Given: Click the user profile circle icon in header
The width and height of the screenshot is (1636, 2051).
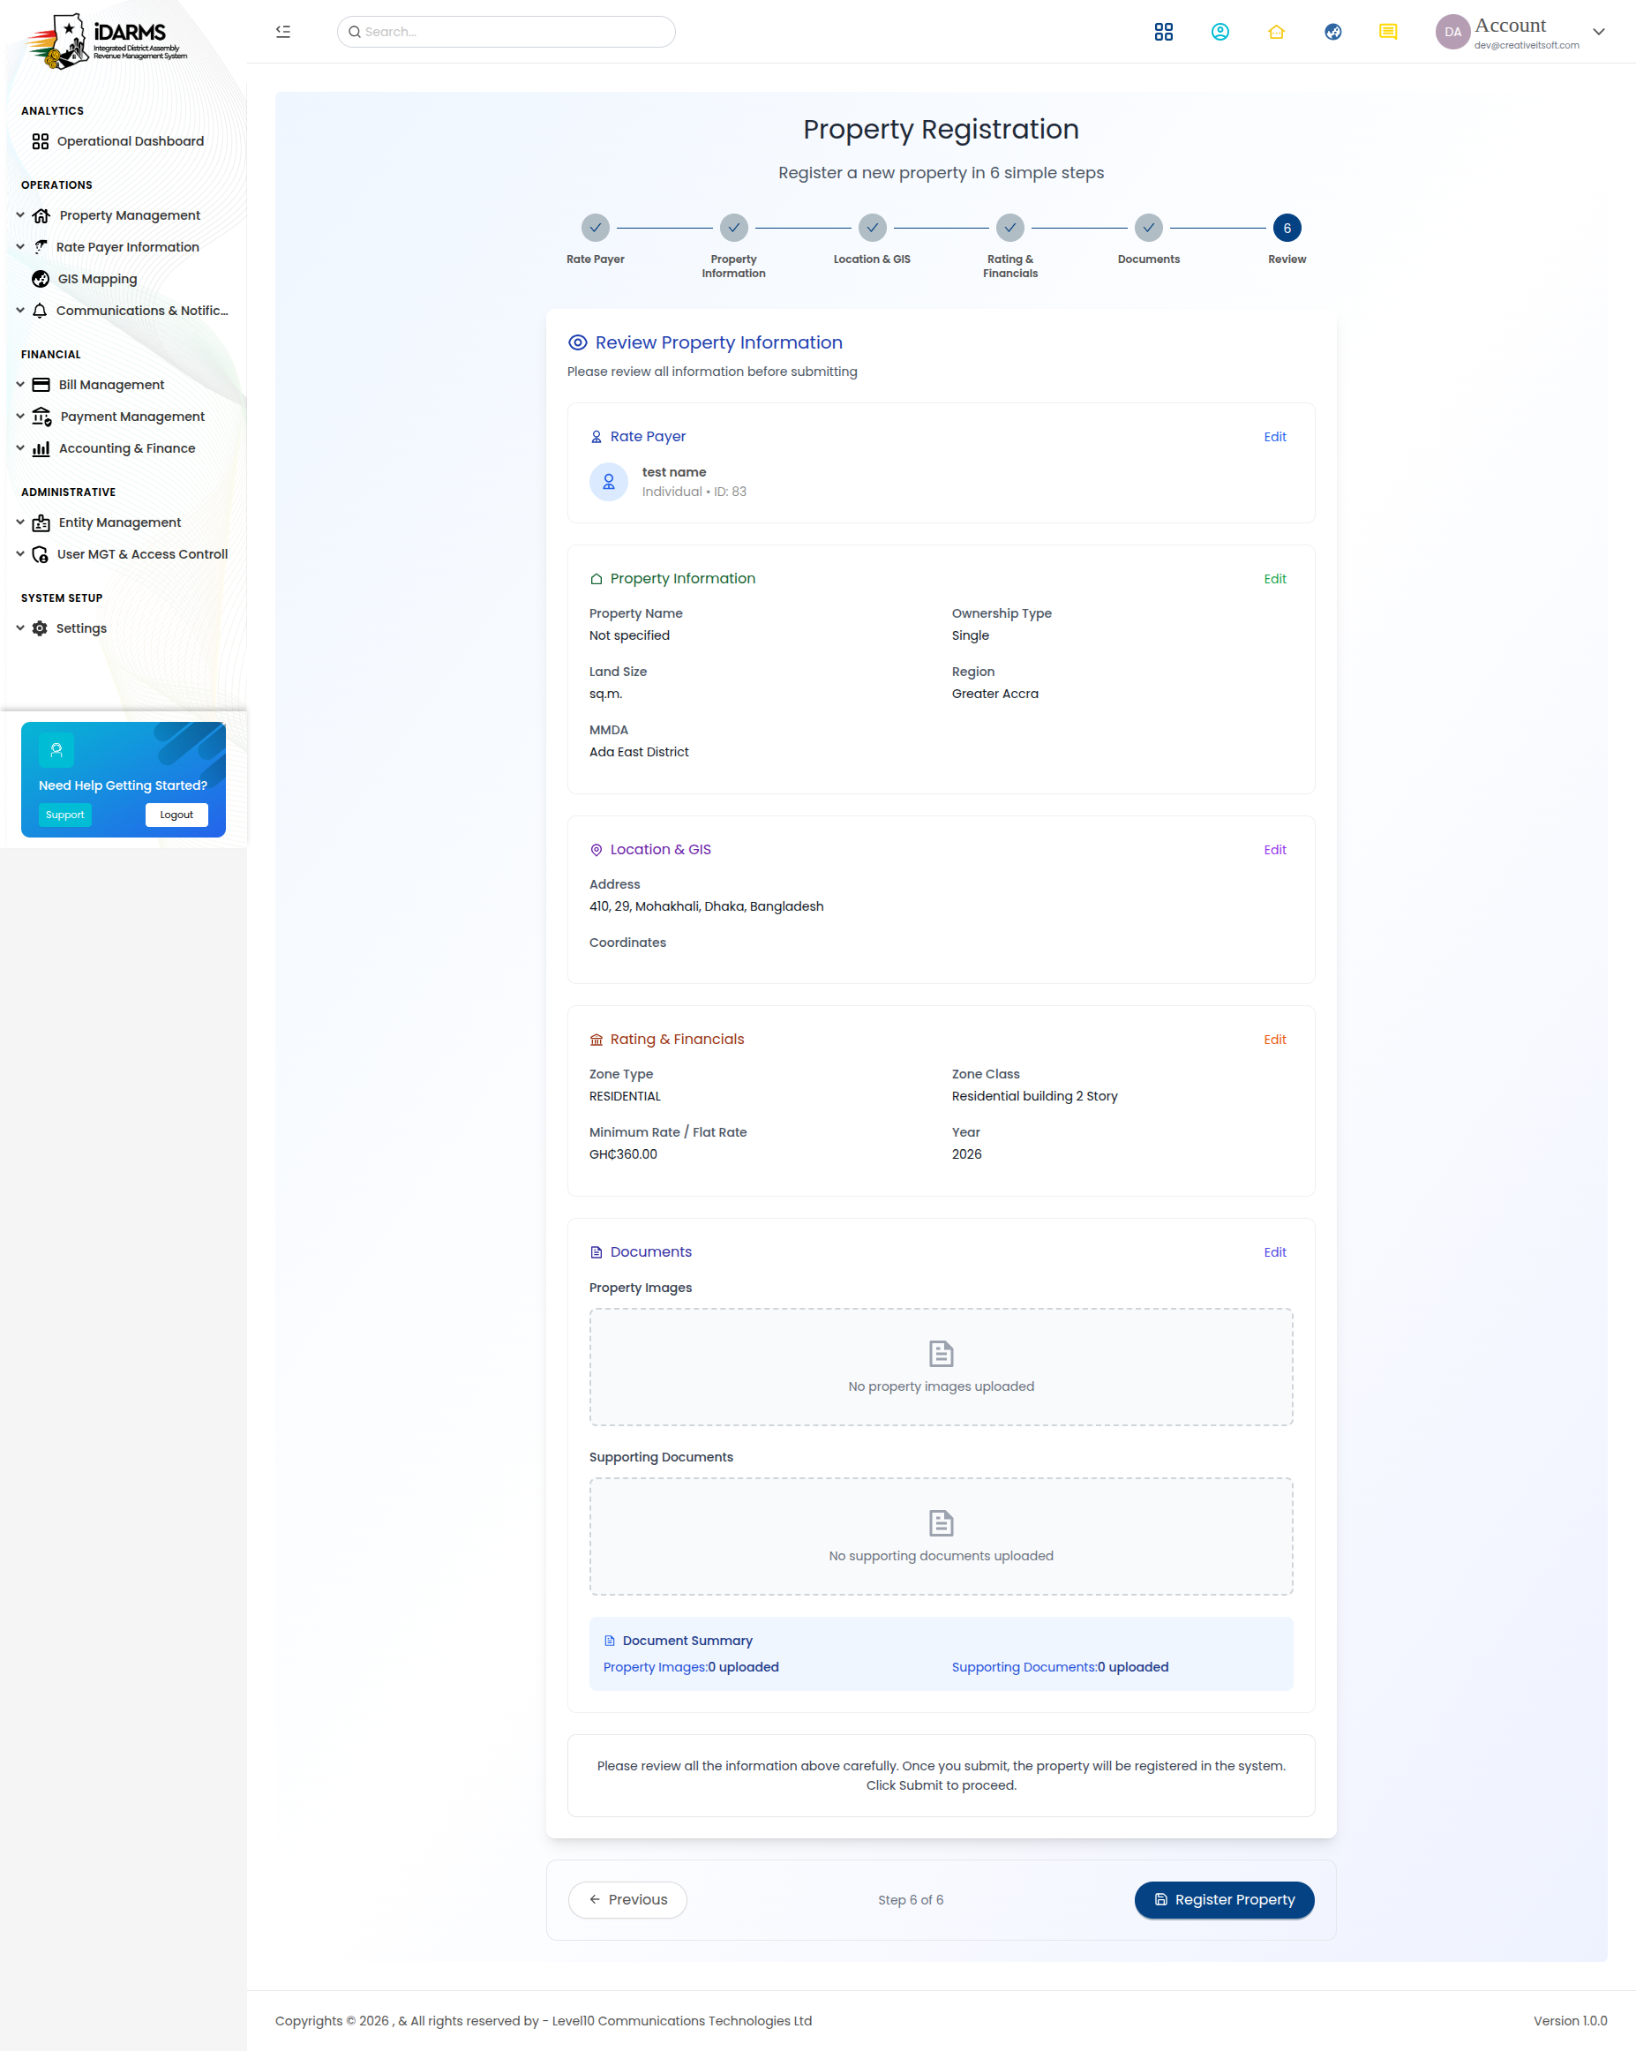Looking at the screenshot, I should pos(1220,32).
